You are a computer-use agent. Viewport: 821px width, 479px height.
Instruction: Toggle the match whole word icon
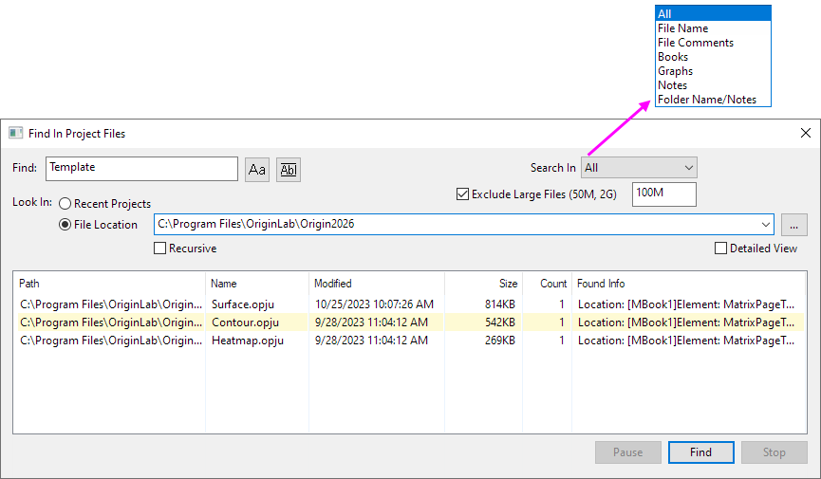(289, 169)
